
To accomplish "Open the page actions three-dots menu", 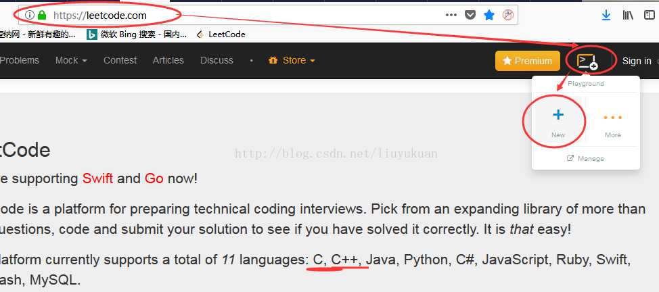I will [451, 15].
